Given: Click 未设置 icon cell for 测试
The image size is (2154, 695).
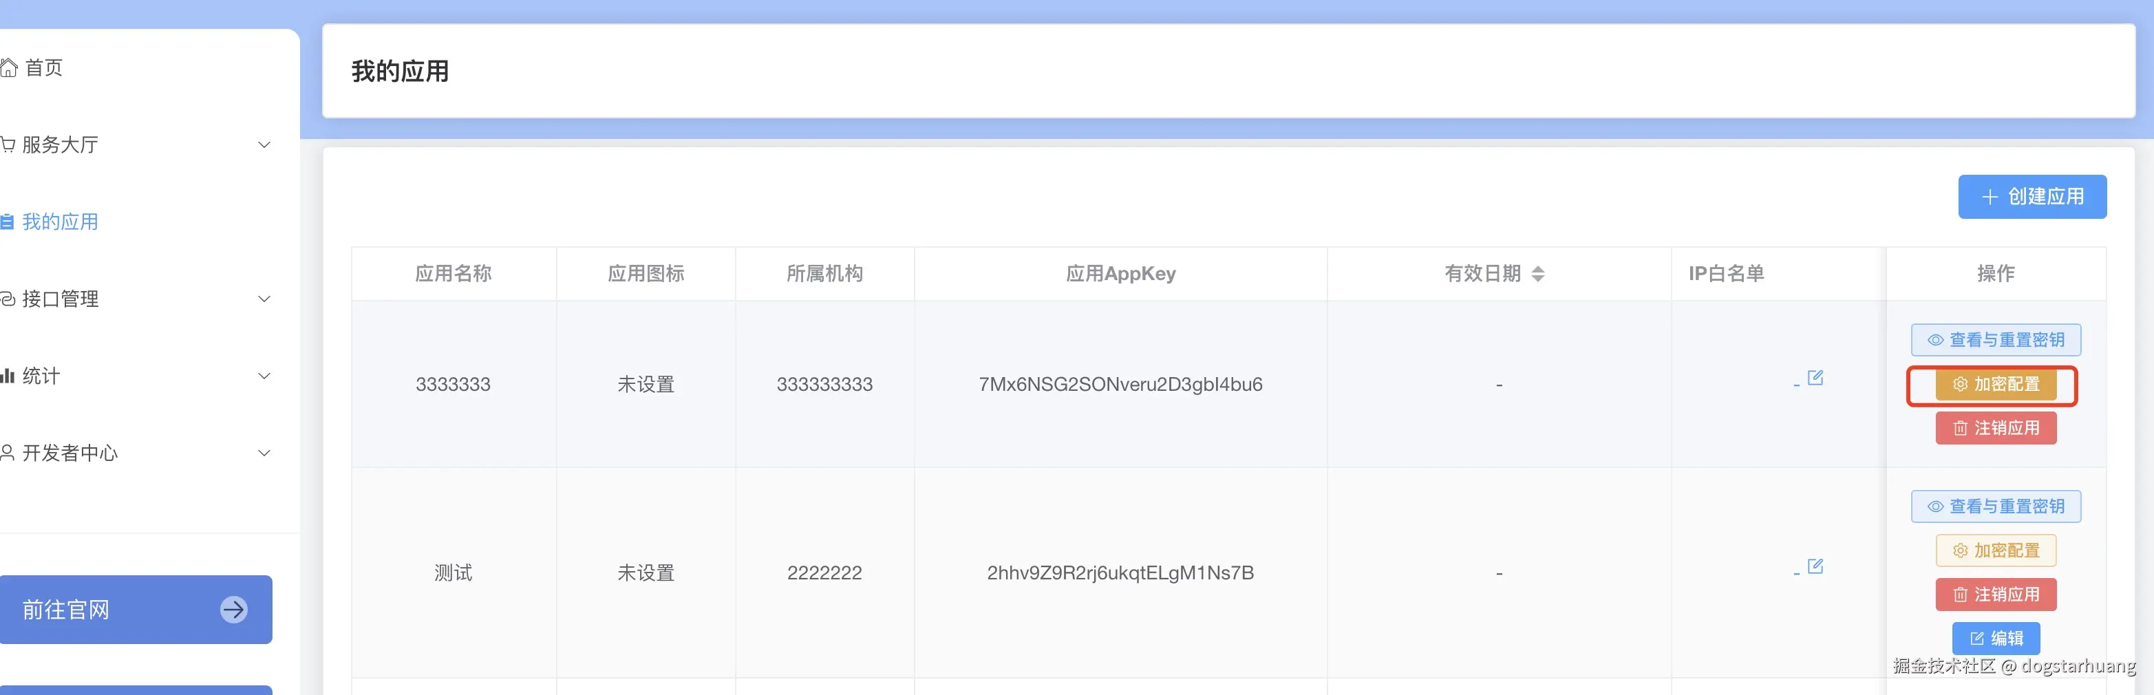Looking at the screenshot, I should tap(646, 573).
